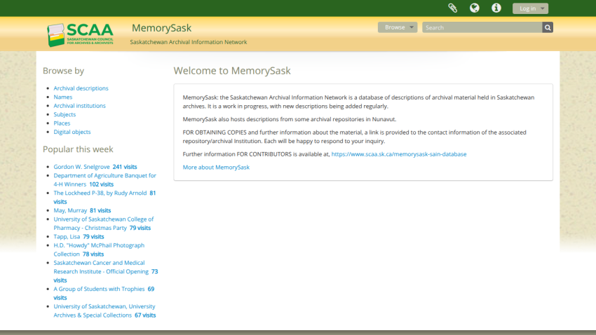Click Saskatchewan Archival Information Network subtitle

(189, 42)
